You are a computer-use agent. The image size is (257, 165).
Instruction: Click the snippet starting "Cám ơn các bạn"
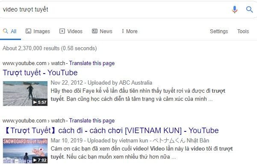[x=142, y=153]
